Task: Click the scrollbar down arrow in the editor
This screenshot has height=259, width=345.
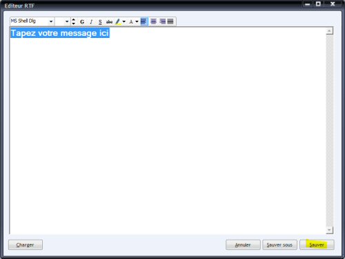Action: [x=330, y=230]
